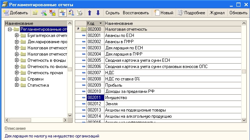
Task: Toggle the hierarchical view toolbar icon
Action: (x=62, y=13)
